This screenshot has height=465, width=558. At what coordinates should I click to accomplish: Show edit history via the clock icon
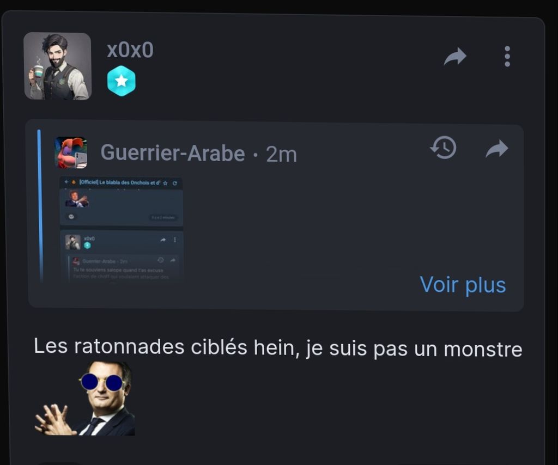coord(443,147)
